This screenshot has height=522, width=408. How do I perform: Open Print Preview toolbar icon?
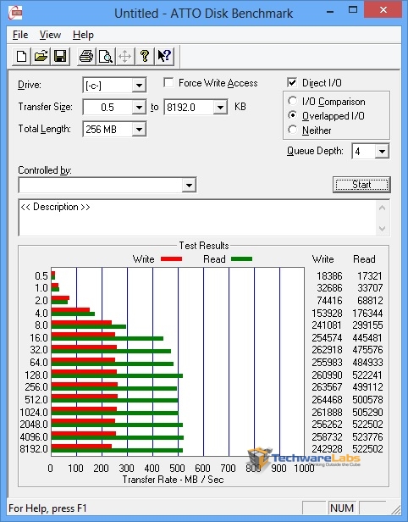click(106, 56)
